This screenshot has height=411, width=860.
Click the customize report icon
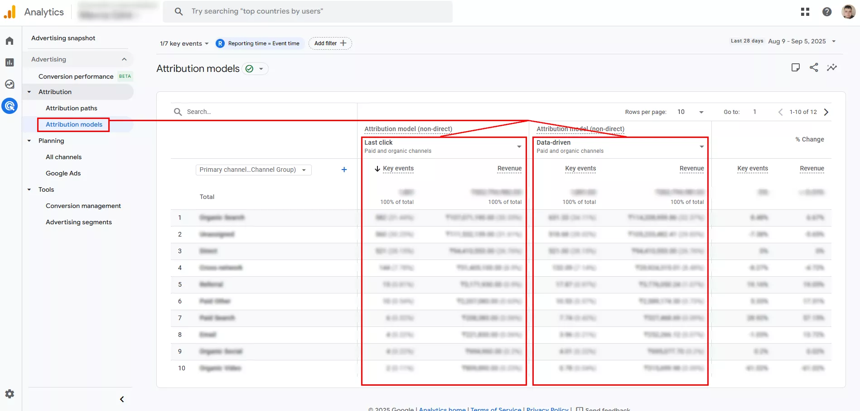pyautogui.click(x=795, y=67)
